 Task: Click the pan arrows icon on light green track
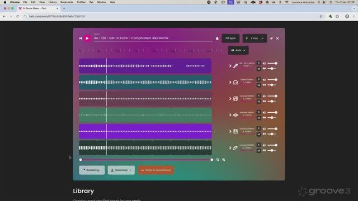(x=265, y=118)
